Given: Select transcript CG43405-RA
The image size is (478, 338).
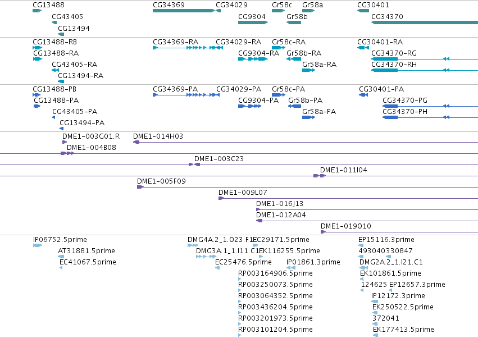Looking at the screenshot, I should coord(75,65).
